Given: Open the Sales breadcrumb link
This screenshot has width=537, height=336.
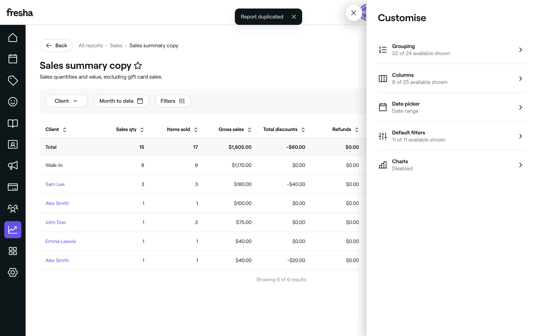Looking at the screenshot, I should point(116,45).
